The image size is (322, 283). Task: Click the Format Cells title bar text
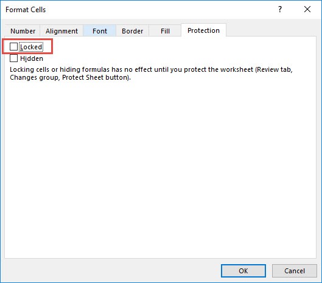click(26, 10)
